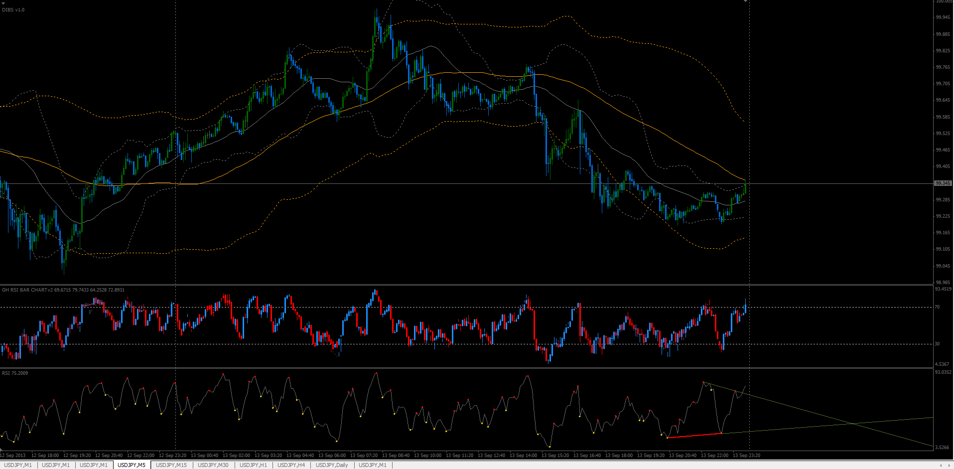
Task: Click the 99.045 price scale value
Action: (943, 266)
